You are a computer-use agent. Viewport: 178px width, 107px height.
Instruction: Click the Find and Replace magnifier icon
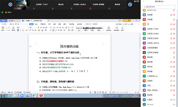pos(117,28)
